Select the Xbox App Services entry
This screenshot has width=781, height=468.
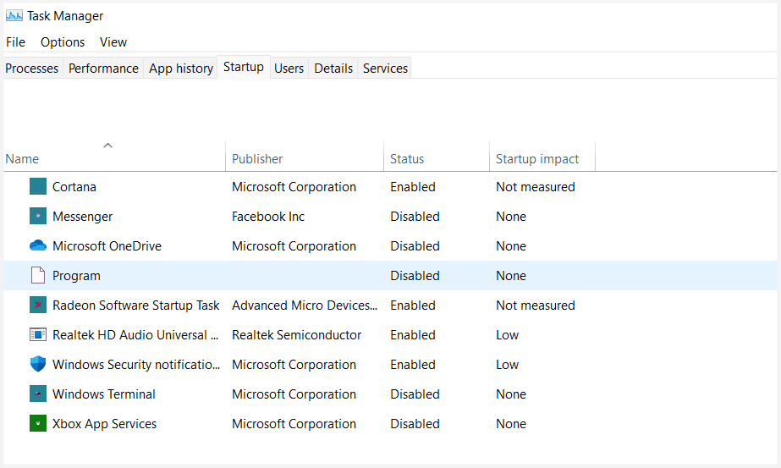[x=105, y=424]
